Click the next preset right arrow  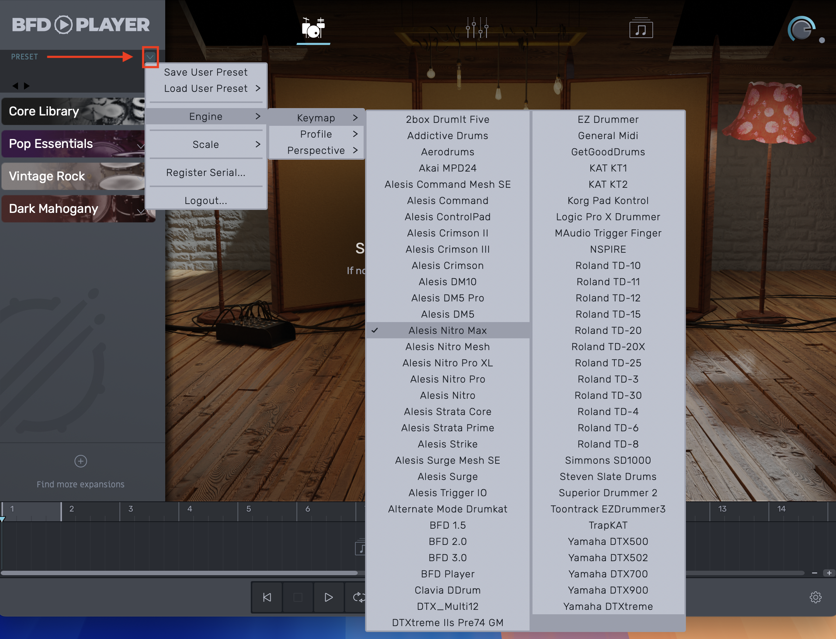[x=27, y=86]
